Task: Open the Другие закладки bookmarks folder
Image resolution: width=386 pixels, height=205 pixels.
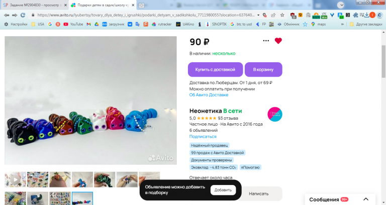Action: (x=366, y=24)
